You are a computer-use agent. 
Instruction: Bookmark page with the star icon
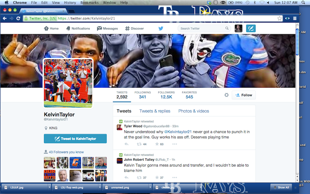pyautogui.click(x=279, y=18)
